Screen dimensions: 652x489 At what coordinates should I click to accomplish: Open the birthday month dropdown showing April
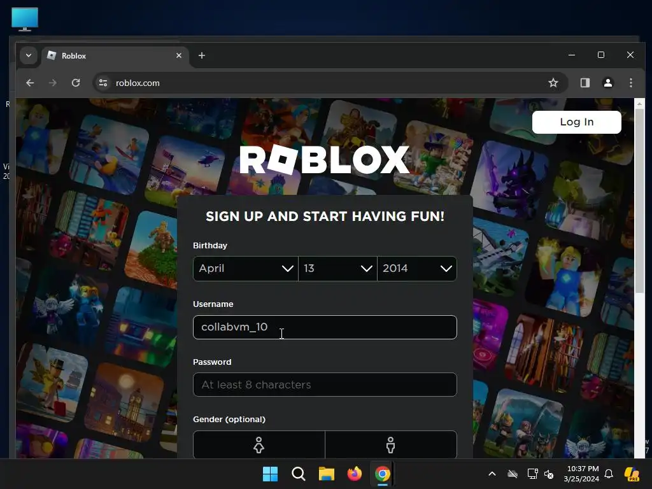pos(246,268)
